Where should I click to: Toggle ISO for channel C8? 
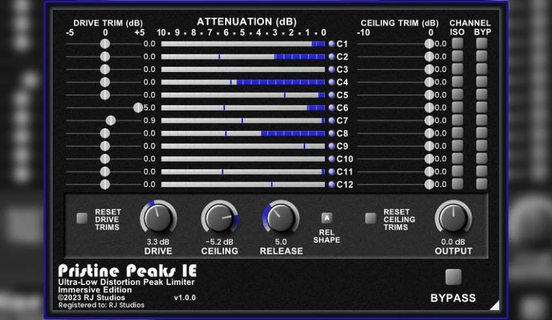click(458, 133)
